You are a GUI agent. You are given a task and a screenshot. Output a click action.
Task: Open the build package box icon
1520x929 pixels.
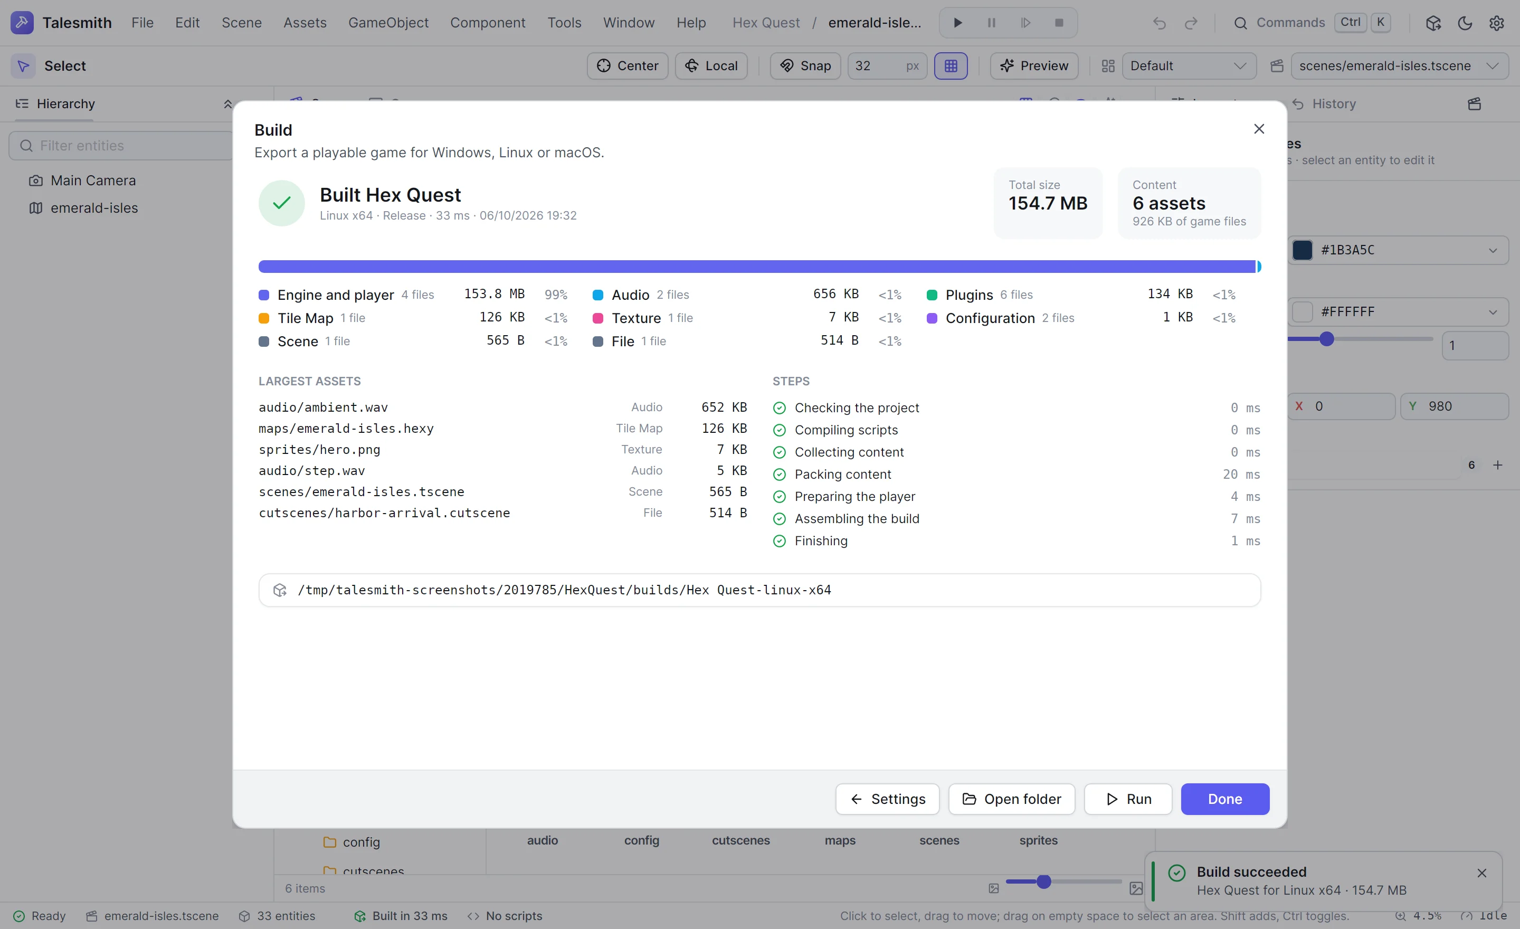(x=1433, y=23)
